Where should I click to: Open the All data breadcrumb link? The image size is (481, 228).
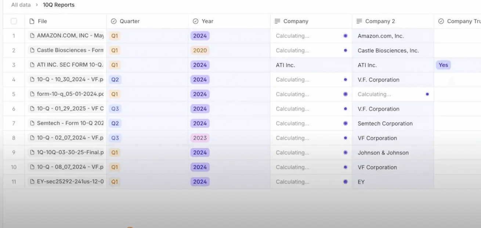[20, 5]
